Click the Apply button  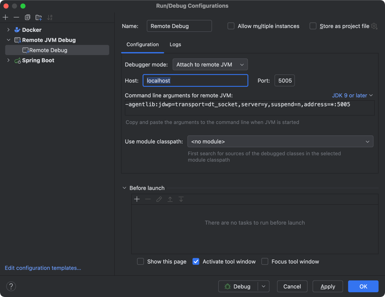pyautogui.click(x=327, y=286)
